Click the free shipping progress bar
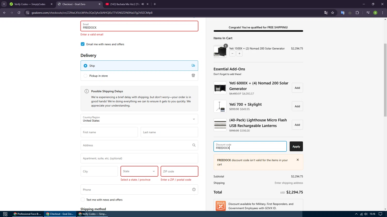Image resolution: width=387 pixels, height=217 pixels. [x=258, y=31]
